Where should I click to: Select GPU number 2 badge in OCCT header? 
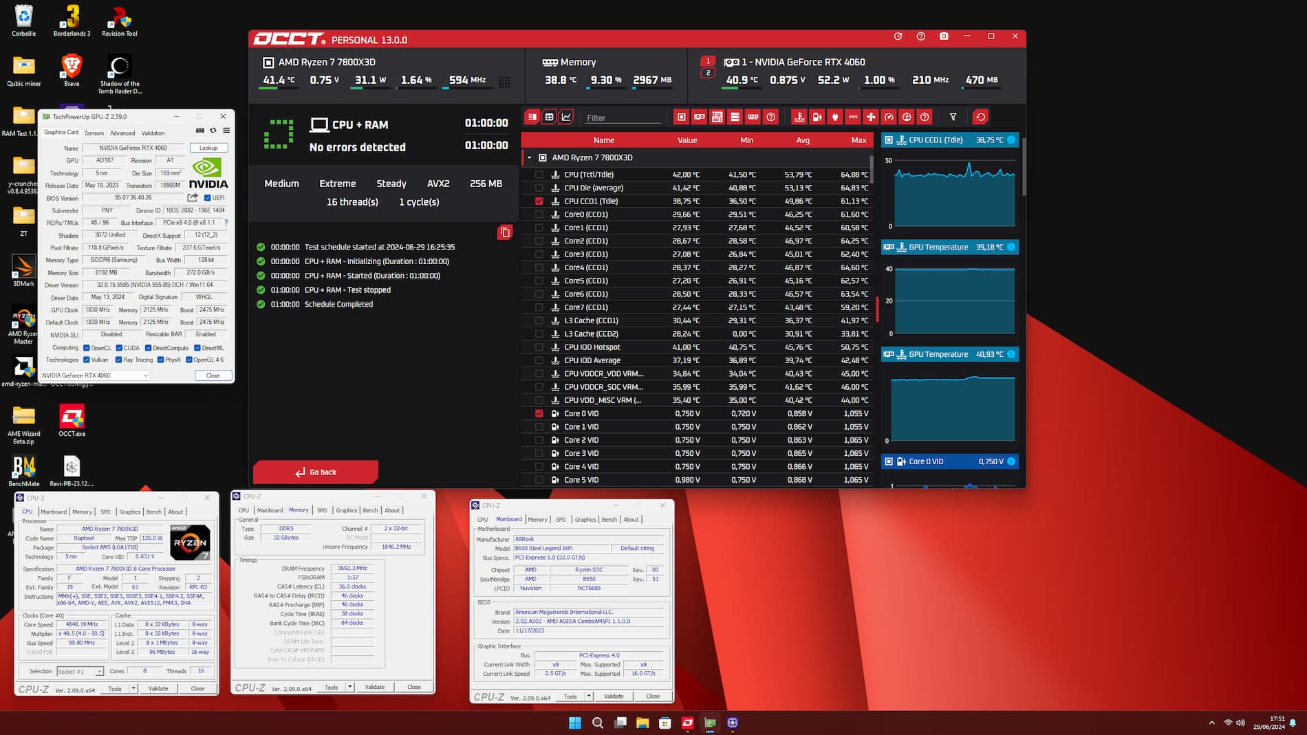click(708, 73)
